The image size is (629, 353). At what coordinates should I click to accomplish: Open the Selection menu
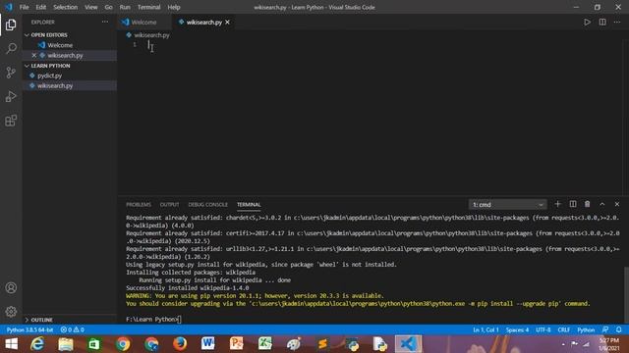(66, 7)
